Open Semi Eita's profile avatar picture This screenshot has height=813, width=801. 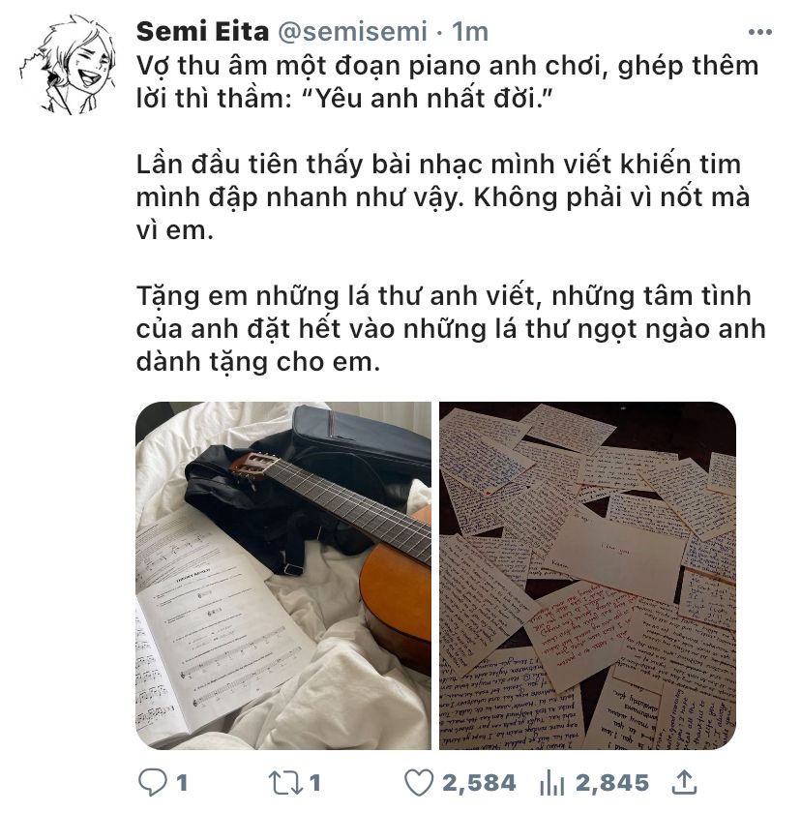(68, 65)
